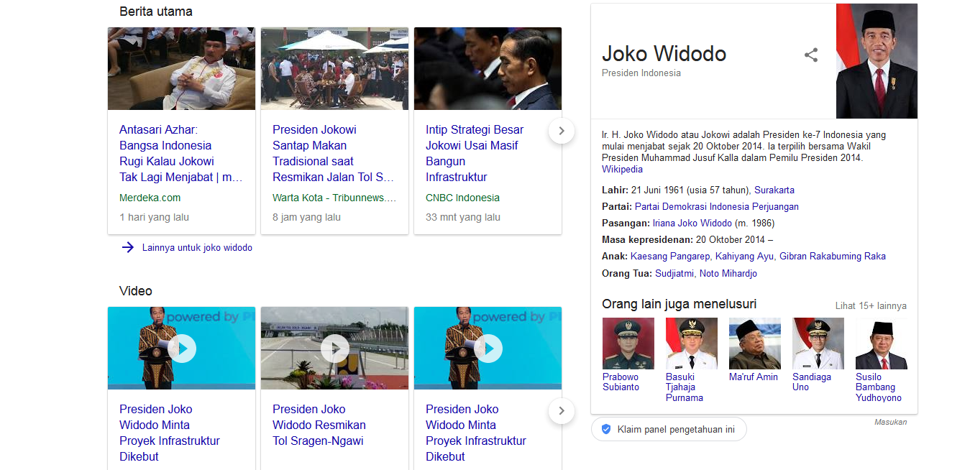Click Orang lain juga menelusuri heading

[679, 304]
